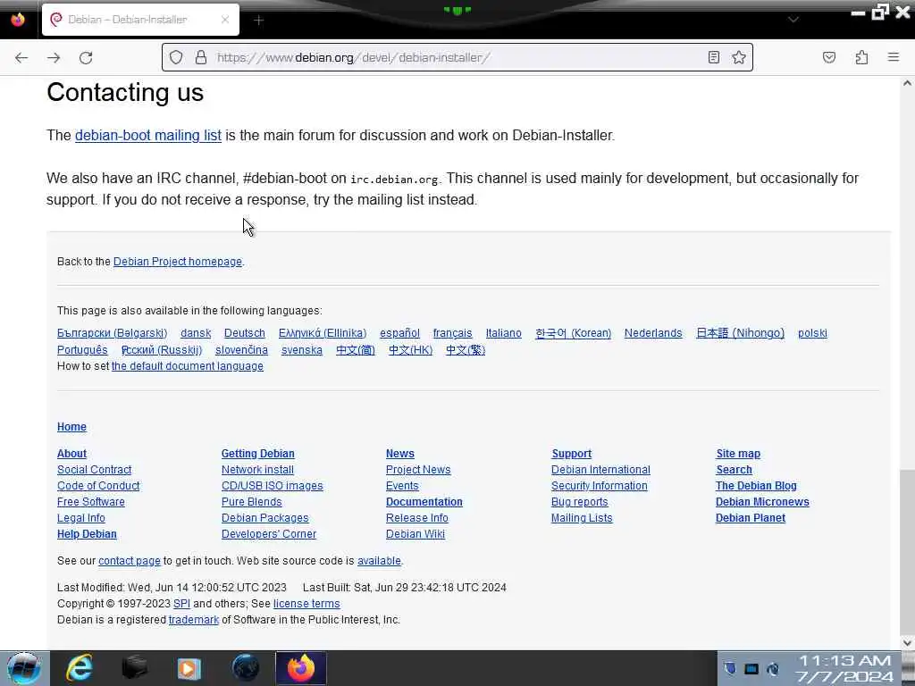Open the globe taskbar icon

245,668
